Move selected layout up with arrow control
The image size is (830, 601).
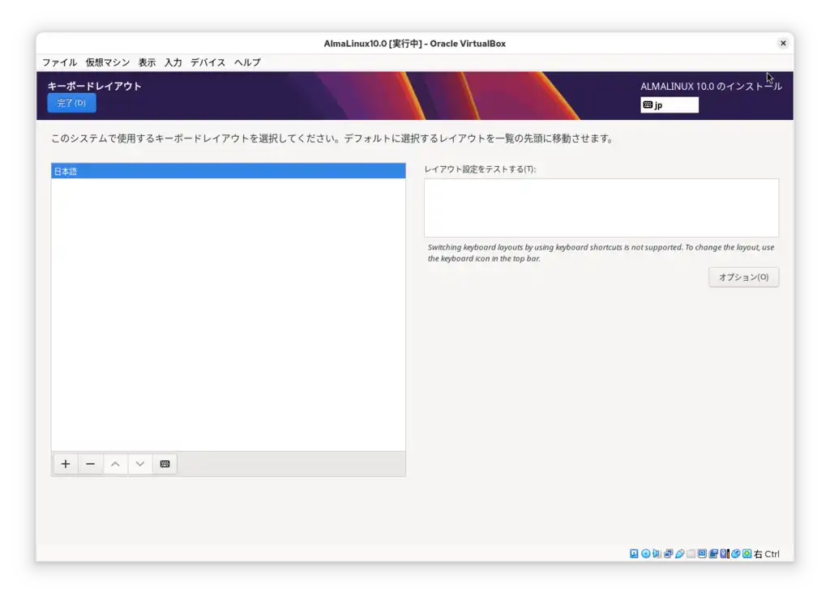tap(115, 463)
